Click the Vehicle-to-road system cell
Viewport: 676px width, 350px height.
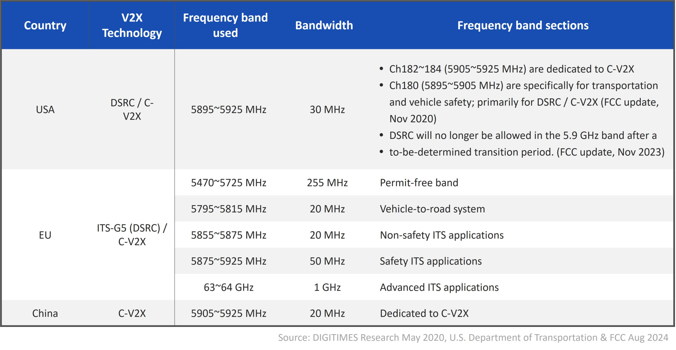tap(432, 209)
